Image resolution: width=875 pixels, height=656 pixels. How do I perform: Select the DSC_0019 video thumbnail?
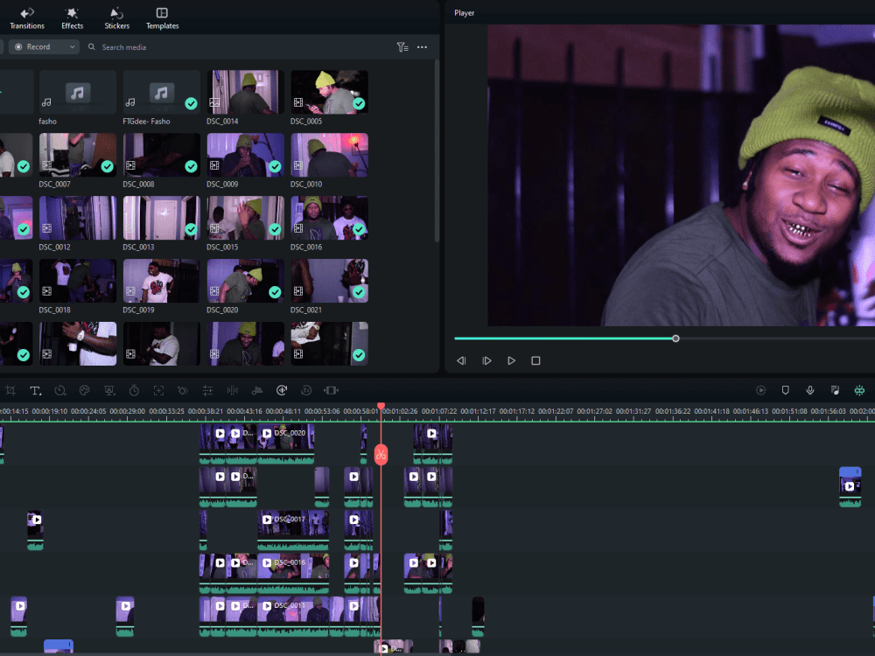(x=161, y=281)
